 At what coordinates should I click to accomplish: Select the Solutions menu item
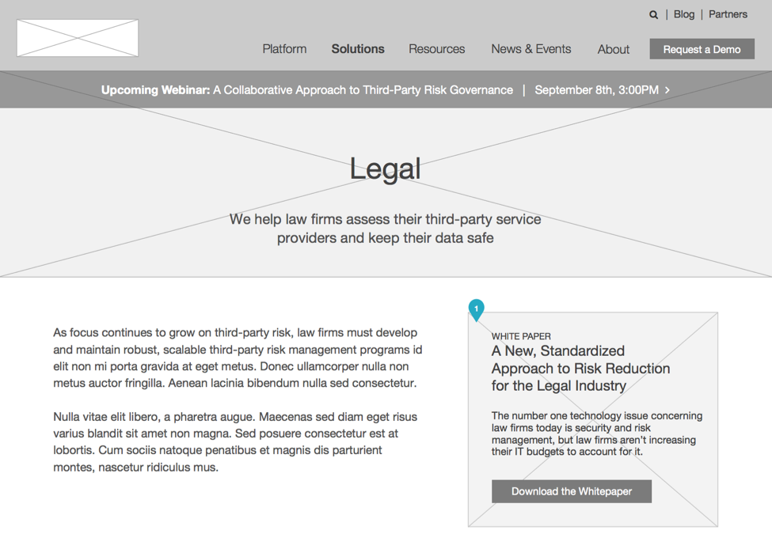tap(358, 49)
